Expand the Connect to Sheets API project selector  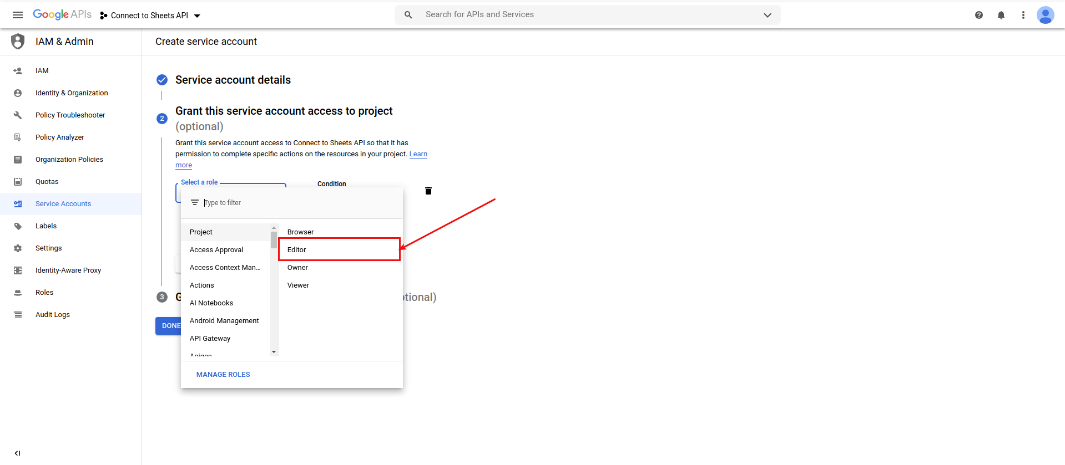(150, 16)
